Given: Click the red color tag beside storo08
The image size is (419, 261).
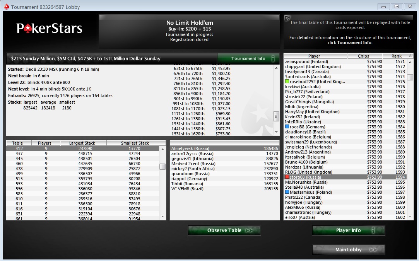Looking at the screenshot, I should coord(287,177).
